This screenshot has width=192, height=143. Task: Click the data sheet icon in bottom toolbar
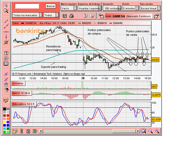tap(28, 131)
